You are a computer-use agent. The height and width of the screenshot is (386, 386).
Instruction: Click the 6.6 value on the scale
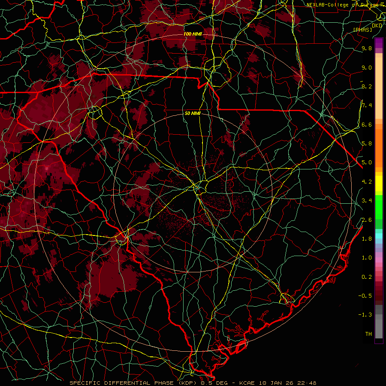367,124
